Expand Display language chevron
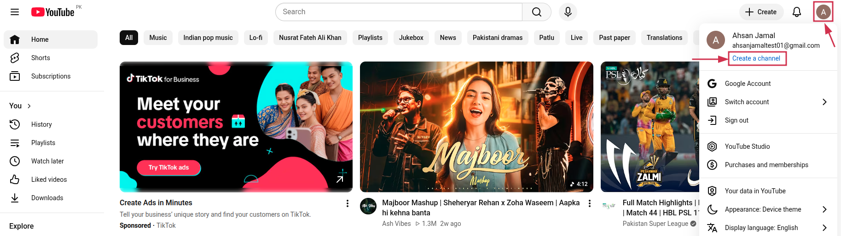This screenshot has height=236, width=841. point(824,228)
